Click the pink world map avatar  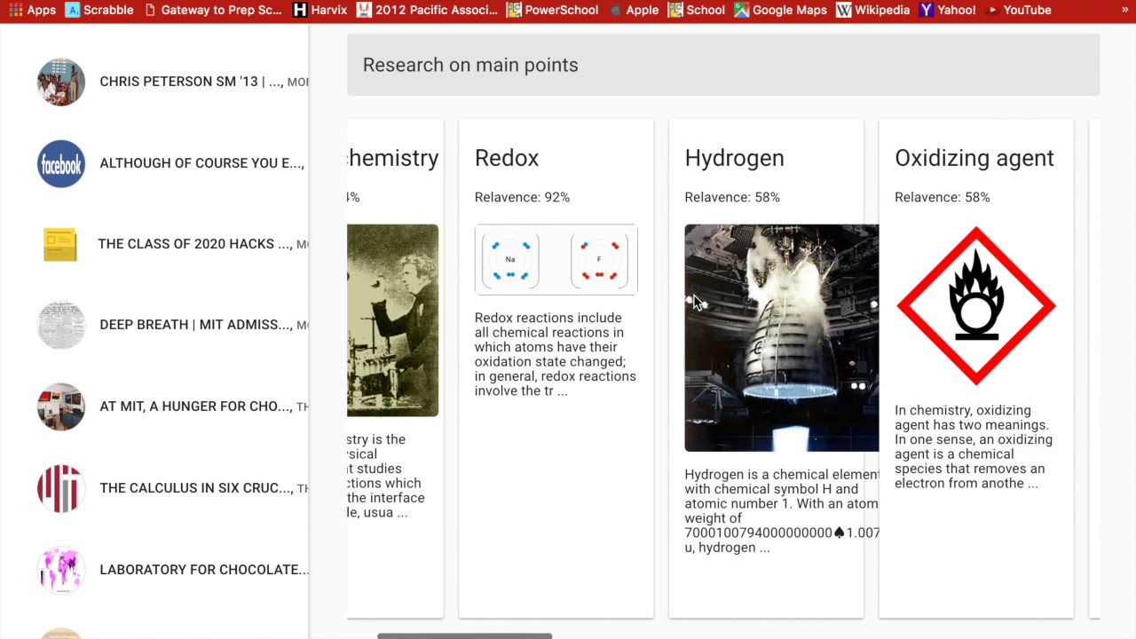point(61,570)
